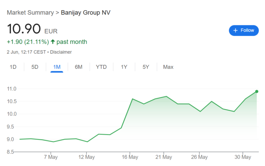Show the Max time range
The height and width of the screenshot is (166, 265).
tap(168, 67)
